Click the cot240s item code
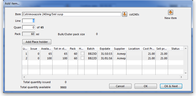The width and height of the screenshot is (196, 96). pyautogui.click(x=134, y=15)
